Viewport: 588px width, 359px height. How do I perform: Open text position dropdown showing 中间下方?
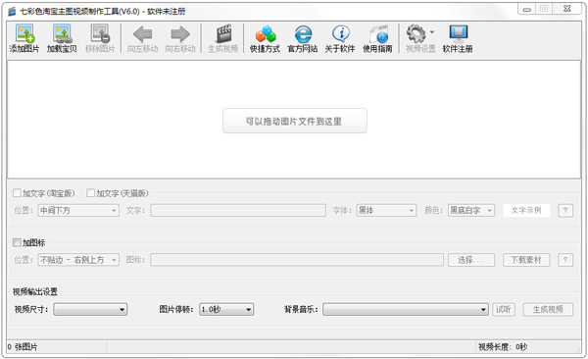pyautogui.click(x=78, y=210)
